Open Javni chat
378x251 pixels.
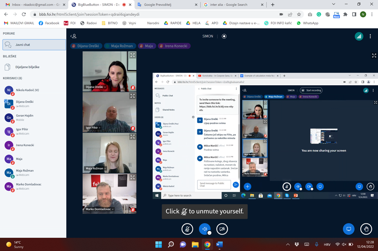pyautogui.click(x=34, y=45)
